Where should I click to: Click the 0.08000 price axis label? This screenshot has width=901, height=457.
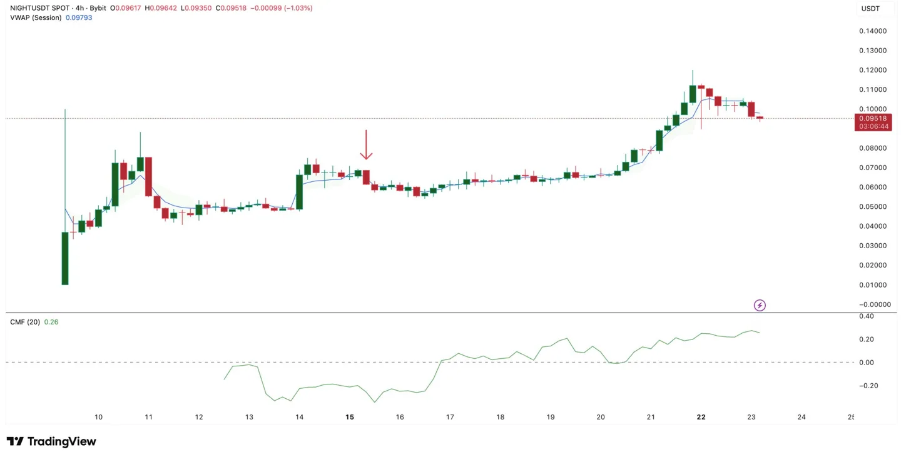pyautogui.click(x=873, y=148)
